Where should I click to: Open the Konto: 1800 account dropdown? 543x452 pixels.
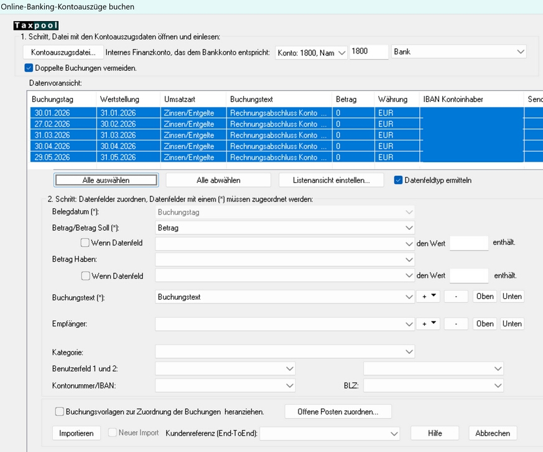coord(311,53)
